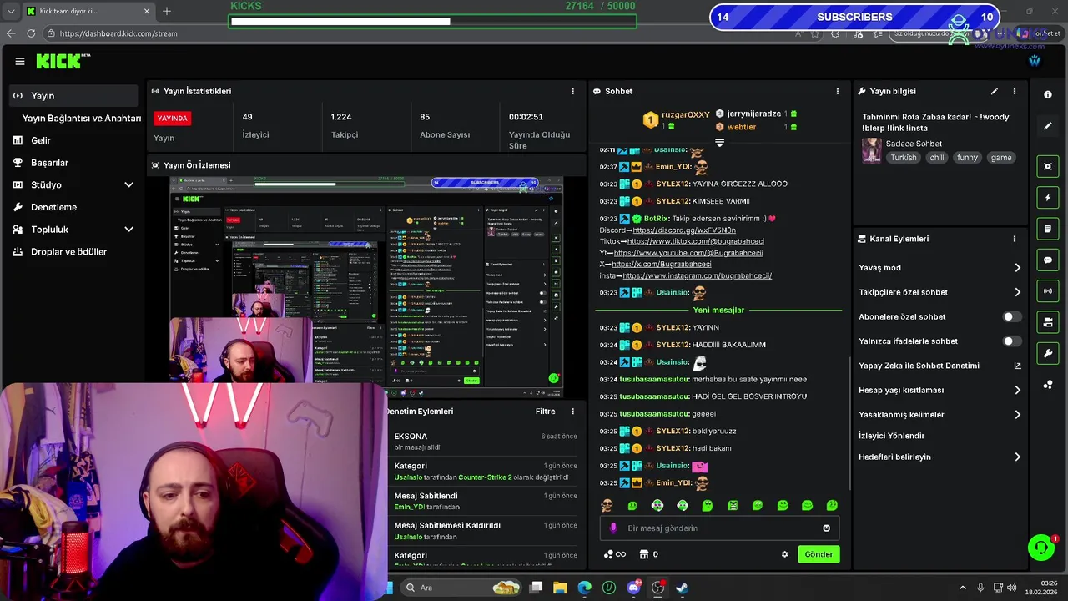Screen dimensions: 1068x601
Task: Open the Yayın İstatistikleri three-dot menu
Action: [572, 91]
